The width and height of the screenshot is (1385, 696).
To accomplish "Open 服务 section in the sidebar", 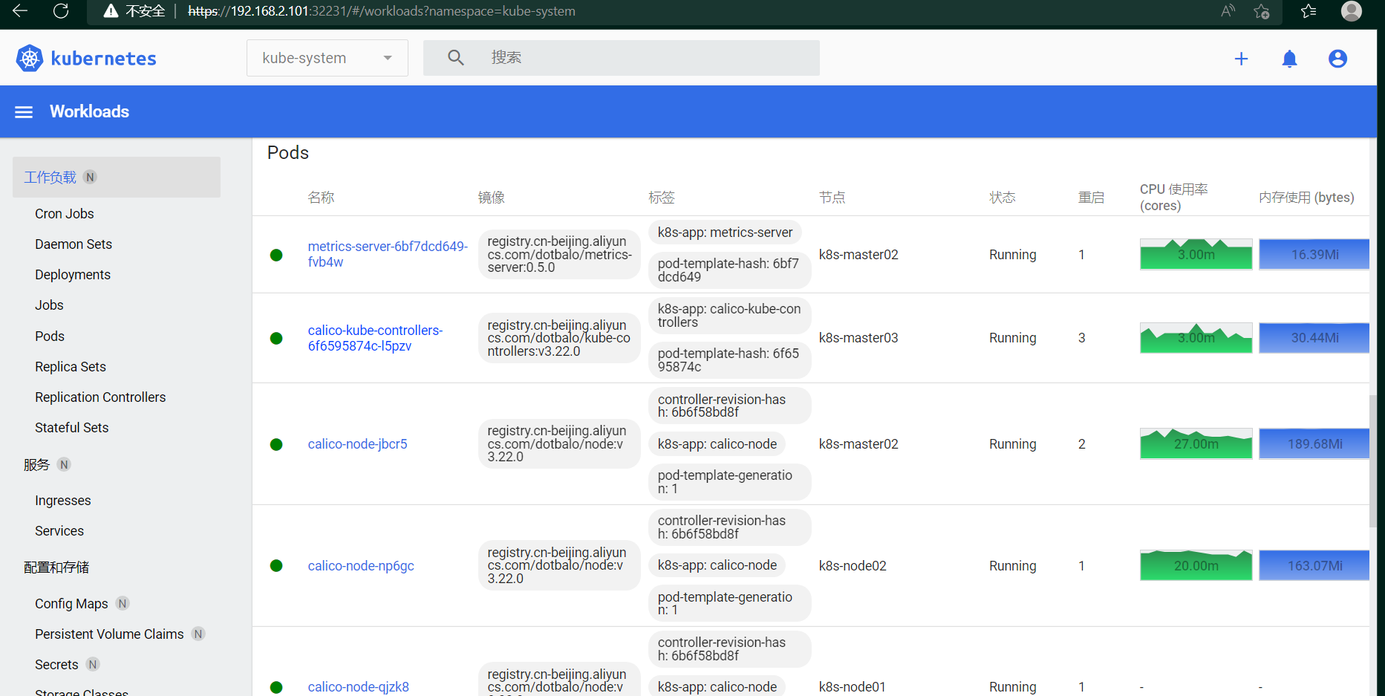I will [36, 465].
